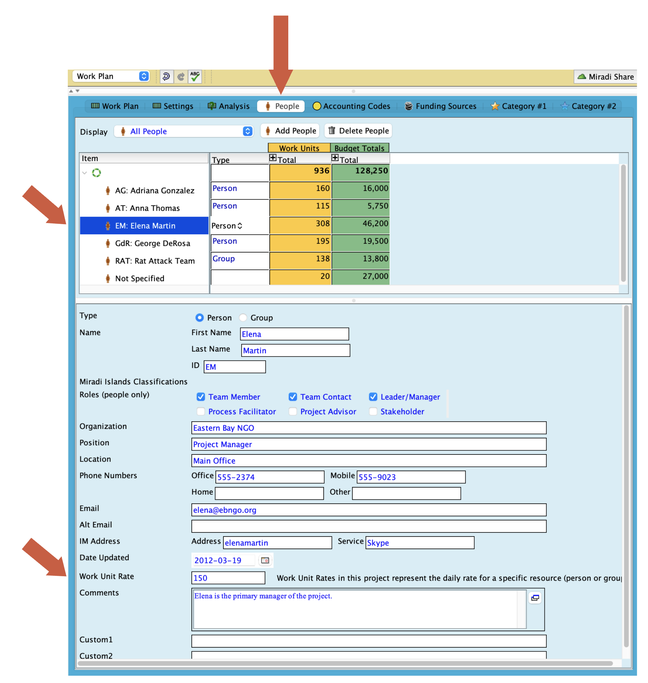648x683 pixels.
Task: Click the Work Unit Rate field
Action: tap(228, 578)
